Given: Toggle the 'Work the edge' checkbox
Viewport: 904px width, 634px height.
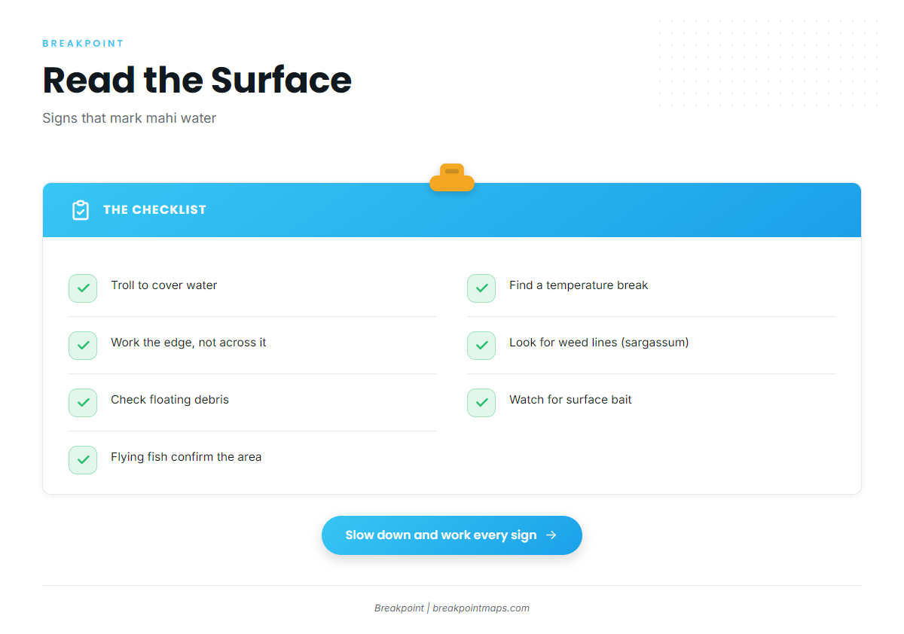Looking at the screenshot, I should tap(83, 346).
